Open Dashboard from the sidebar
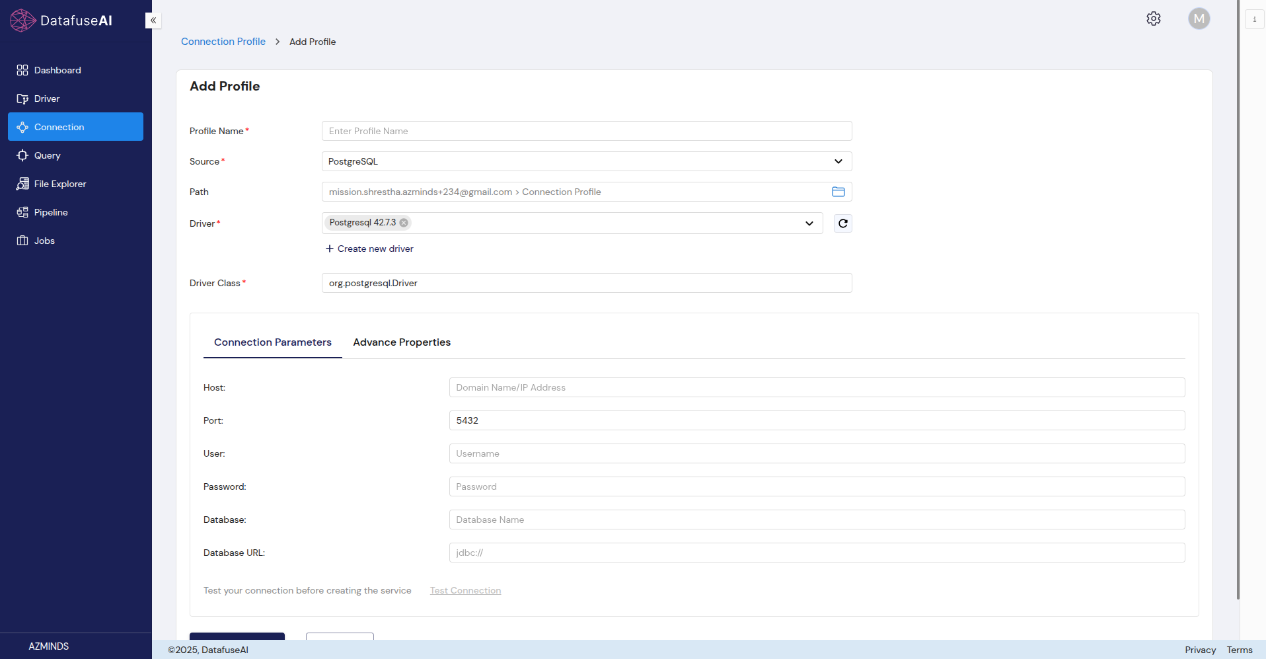1266x659 pixels. (x=57, y=70)
